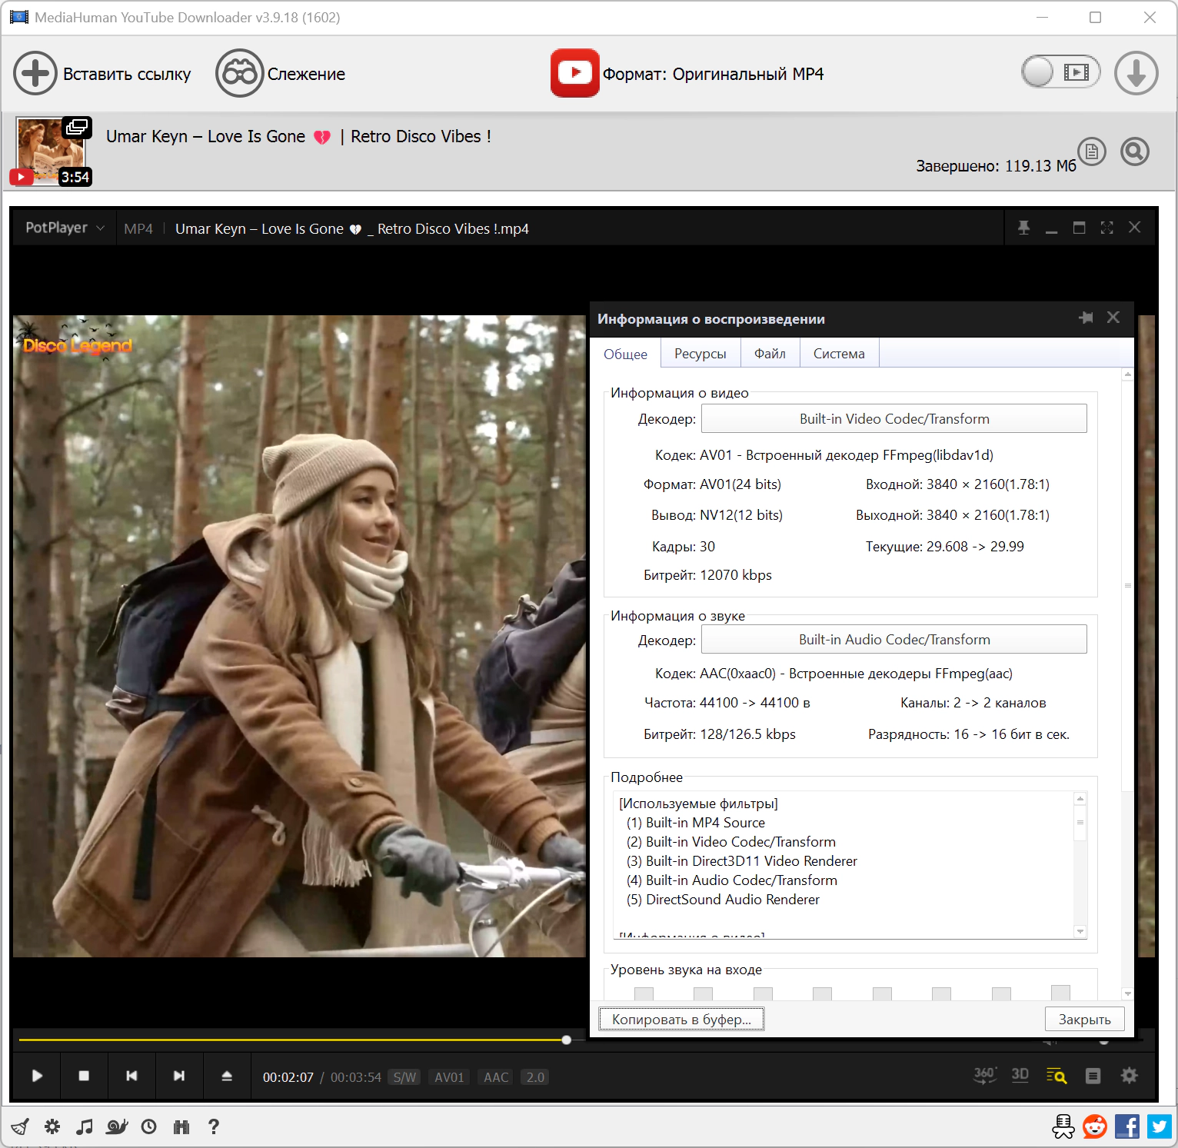Enable 360 degree video mode
This screenshot has height=1148, width=1178.
tap(984, 1076)
